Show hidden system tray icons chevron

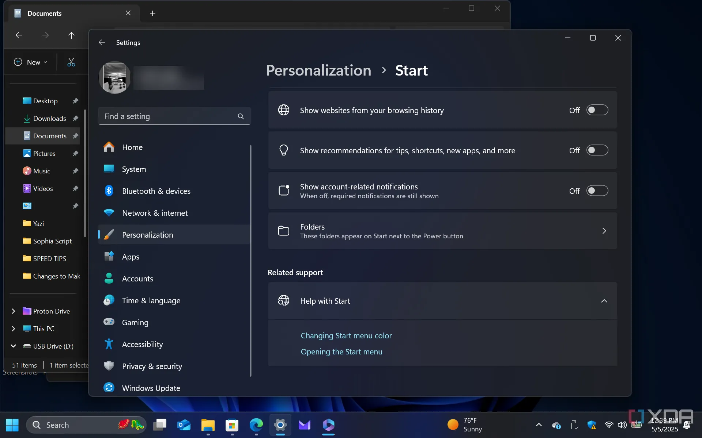coord(539,425)
